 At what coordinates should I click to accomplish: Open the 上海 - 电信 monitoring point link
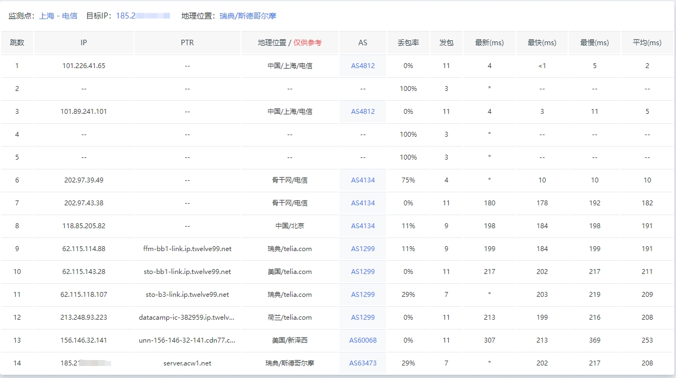(x=58, y=16)
